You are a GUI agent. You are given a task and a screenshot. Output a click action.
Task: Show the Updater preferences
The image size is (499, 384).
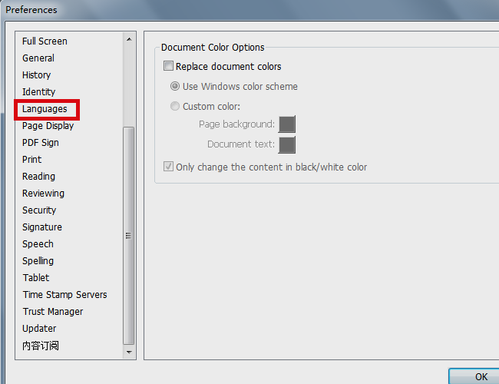point(39,329)
